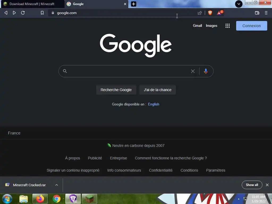Open the Entreprise link
Screen dimensions: 272x204
click(x=118, y=158)
